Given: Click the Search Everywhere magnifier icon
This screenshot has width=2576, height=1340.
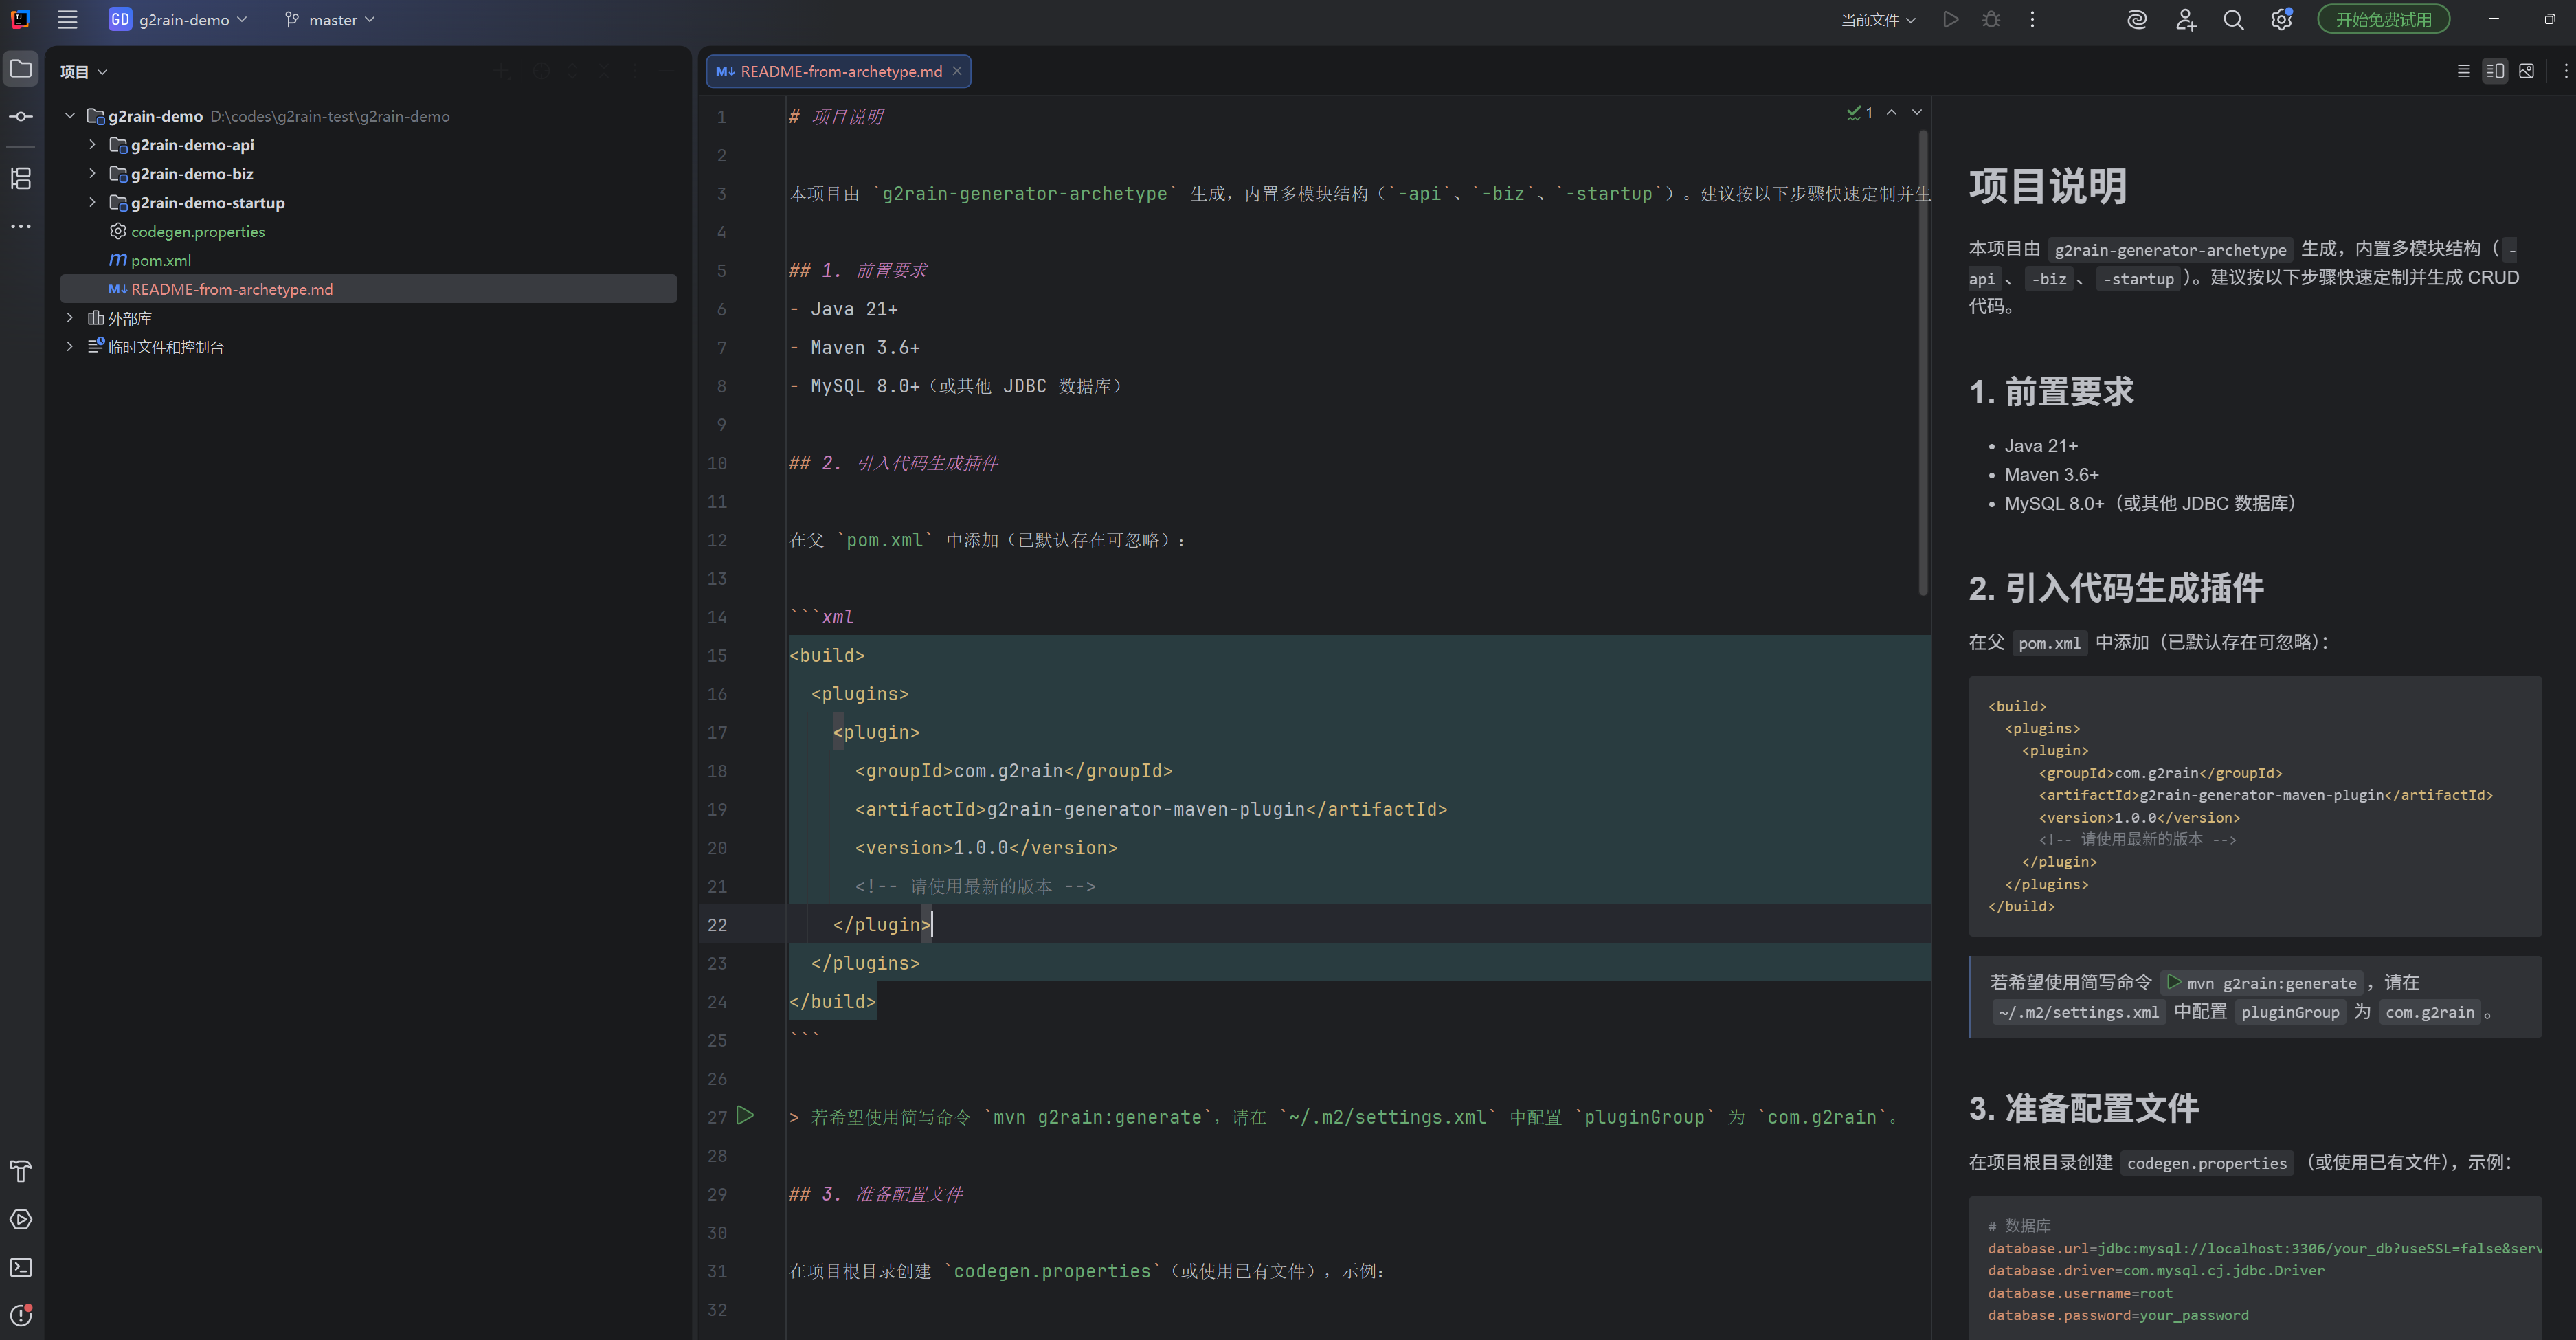Looking at the screenshot, I should (2233, 20).
